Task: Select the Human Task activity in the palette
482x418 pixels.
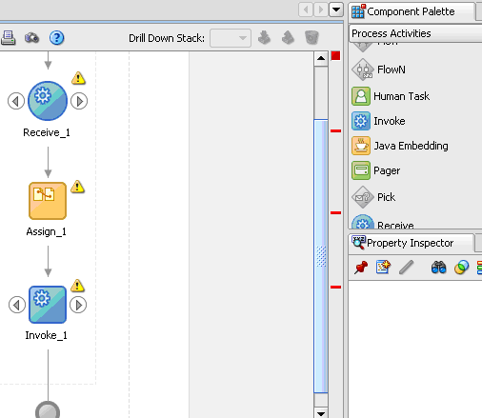Action: 392,96
